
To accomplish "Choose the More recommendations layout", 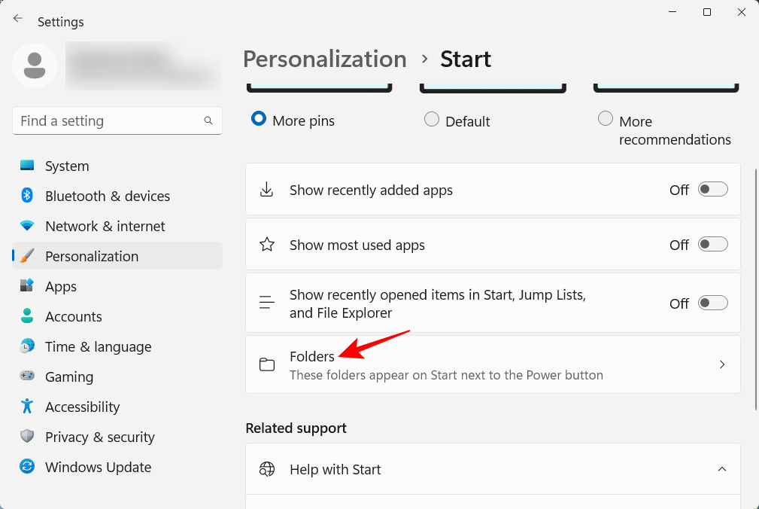I will click(x=606, y=117).
